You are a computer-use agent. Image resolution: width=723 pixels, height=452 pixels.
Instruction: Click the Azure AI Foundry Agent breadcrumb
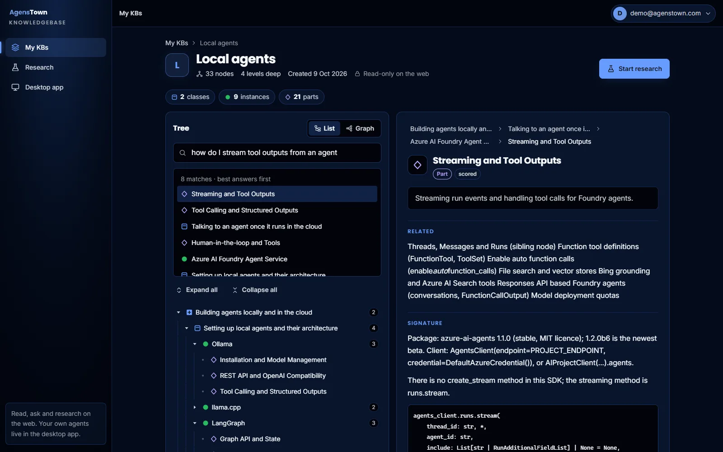tap(450, 141)
